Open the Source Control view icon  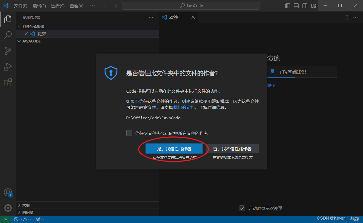point(8,51)
